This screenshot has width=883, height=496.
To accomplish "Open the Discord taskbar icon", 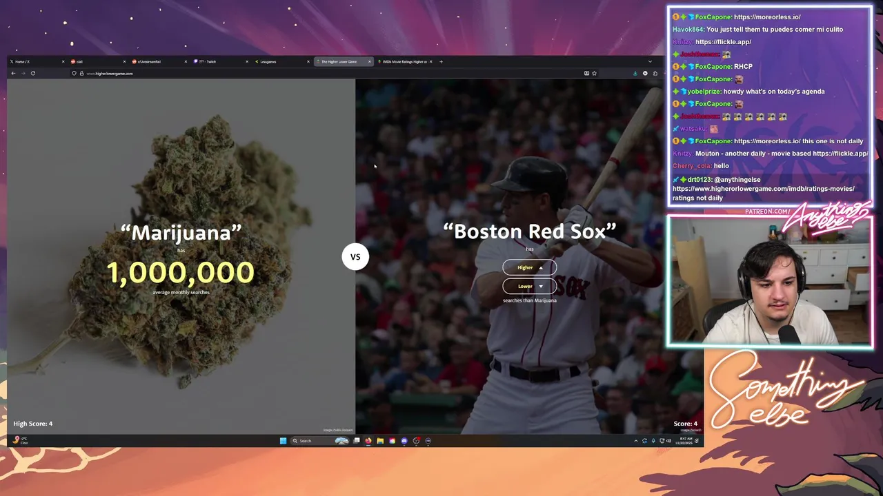I will [x=404, y=441].
